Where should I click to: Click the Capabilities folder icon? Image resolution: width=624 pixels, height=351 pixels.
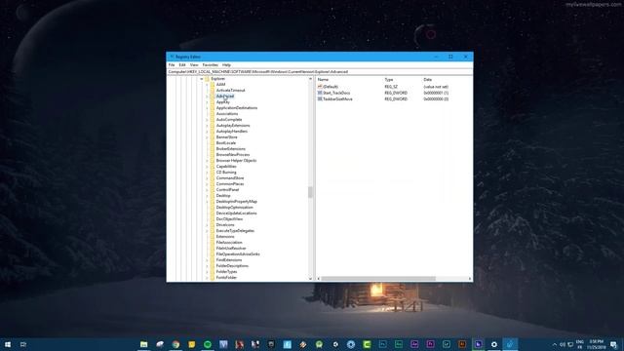213,167
